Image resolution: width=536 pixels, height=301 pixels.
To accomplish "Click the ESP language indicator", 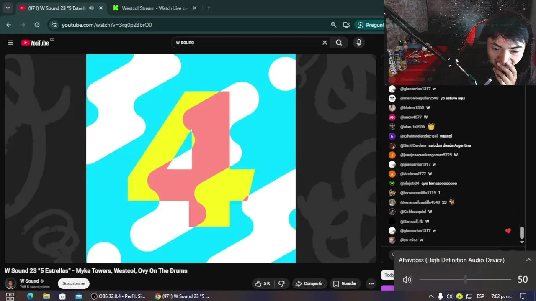I will pyautogui.click(x=480, y=296).
